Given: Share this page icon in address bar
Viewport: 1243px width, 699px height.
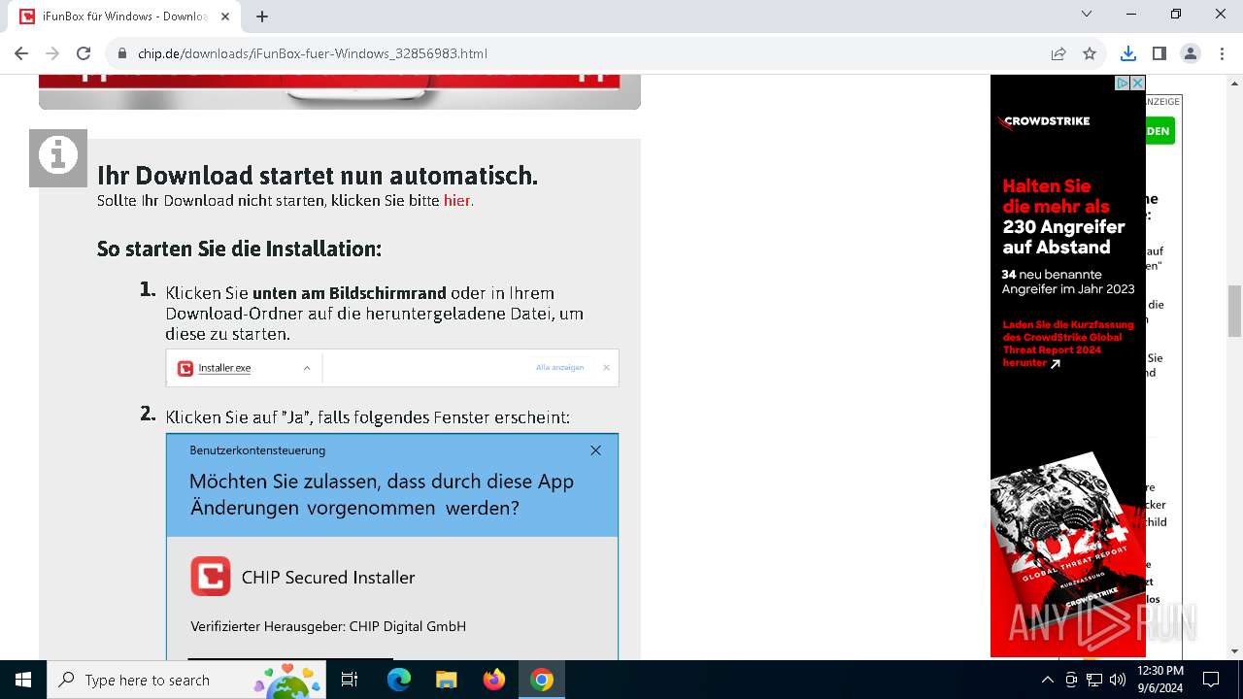Looking at the screenshot, I should pyautogui.click(x=1058, y=53).
